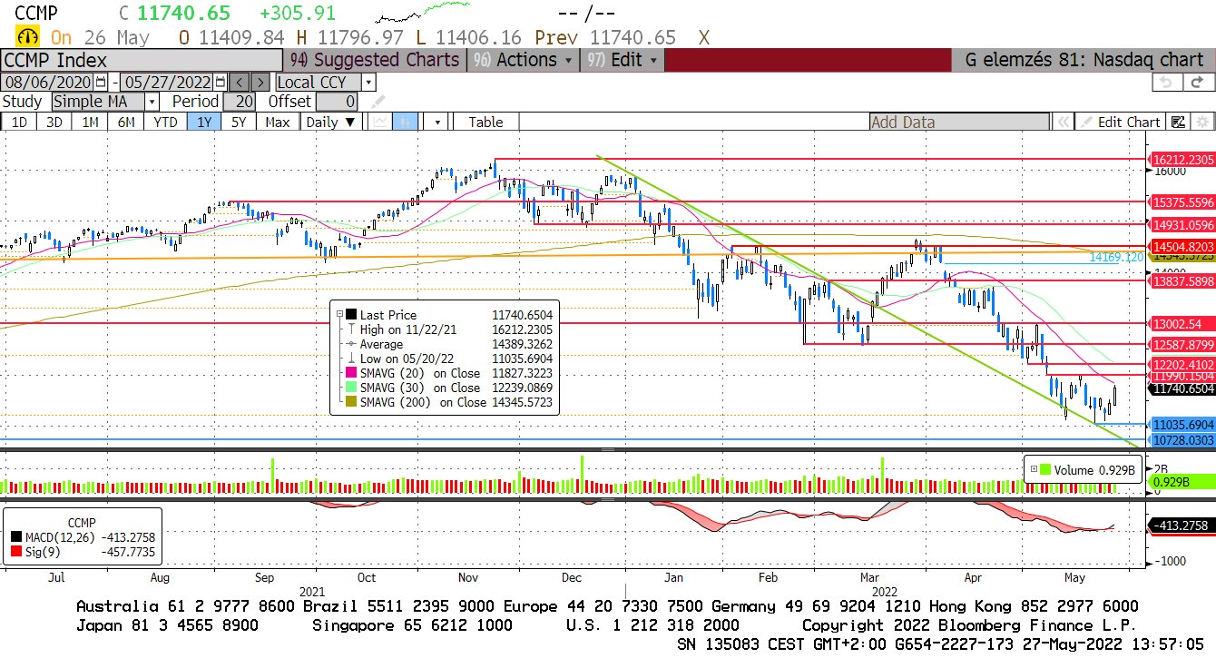Select the 5Y range tab
This screenshot has height=668, width=1216.
[x=239, y=122]
